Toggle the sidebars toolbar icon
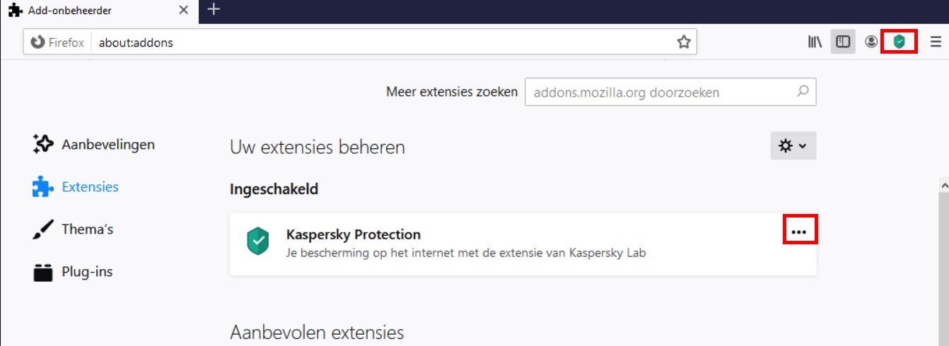 point(842,42)
